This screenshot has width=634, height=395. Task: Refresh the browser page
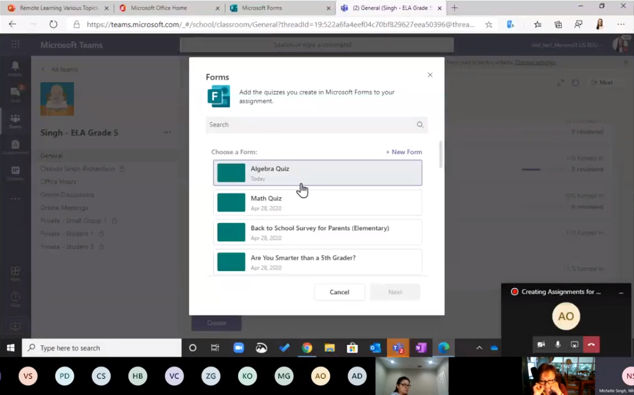(53, 24)
